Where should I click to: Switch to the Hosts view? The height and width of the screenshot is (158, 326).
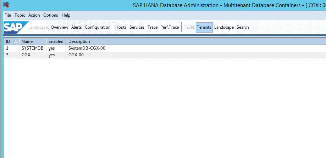pyautogui.click(x=121, y=27)
